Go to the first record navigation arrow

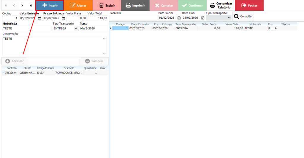point(6,5)
